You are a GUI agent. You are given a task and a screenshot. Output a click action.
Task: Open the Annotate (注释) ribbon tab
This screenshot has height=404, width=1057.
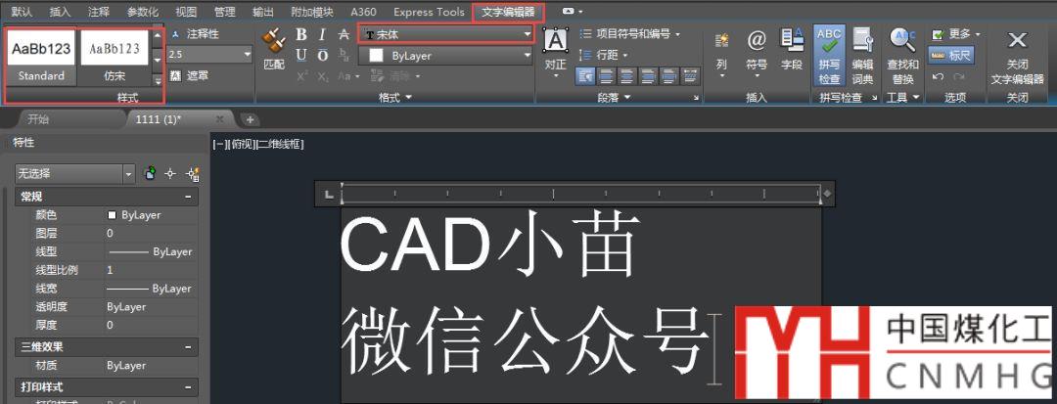pyautogui.click(x=99, y=12)
